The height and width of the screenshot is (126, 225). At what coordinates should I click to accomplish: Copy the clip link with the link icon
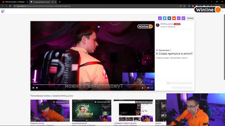point(184,18)
